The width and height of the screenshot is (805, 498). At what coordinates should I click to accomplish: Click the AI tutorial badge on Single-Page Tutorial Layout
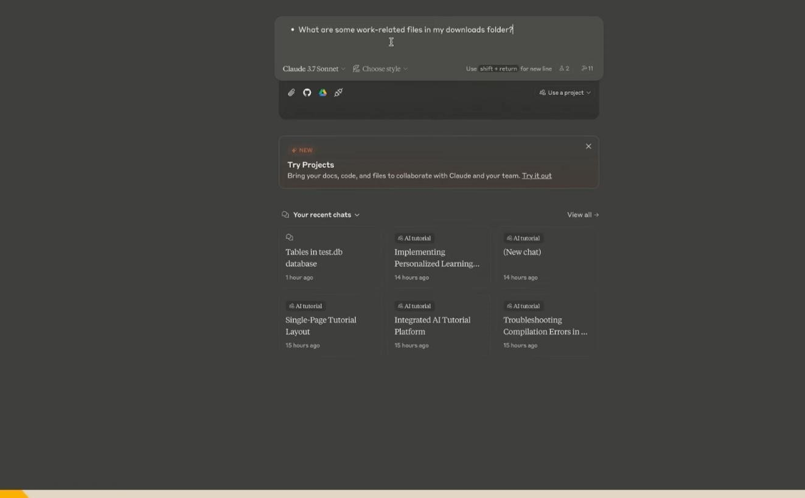tap(305, 306)
